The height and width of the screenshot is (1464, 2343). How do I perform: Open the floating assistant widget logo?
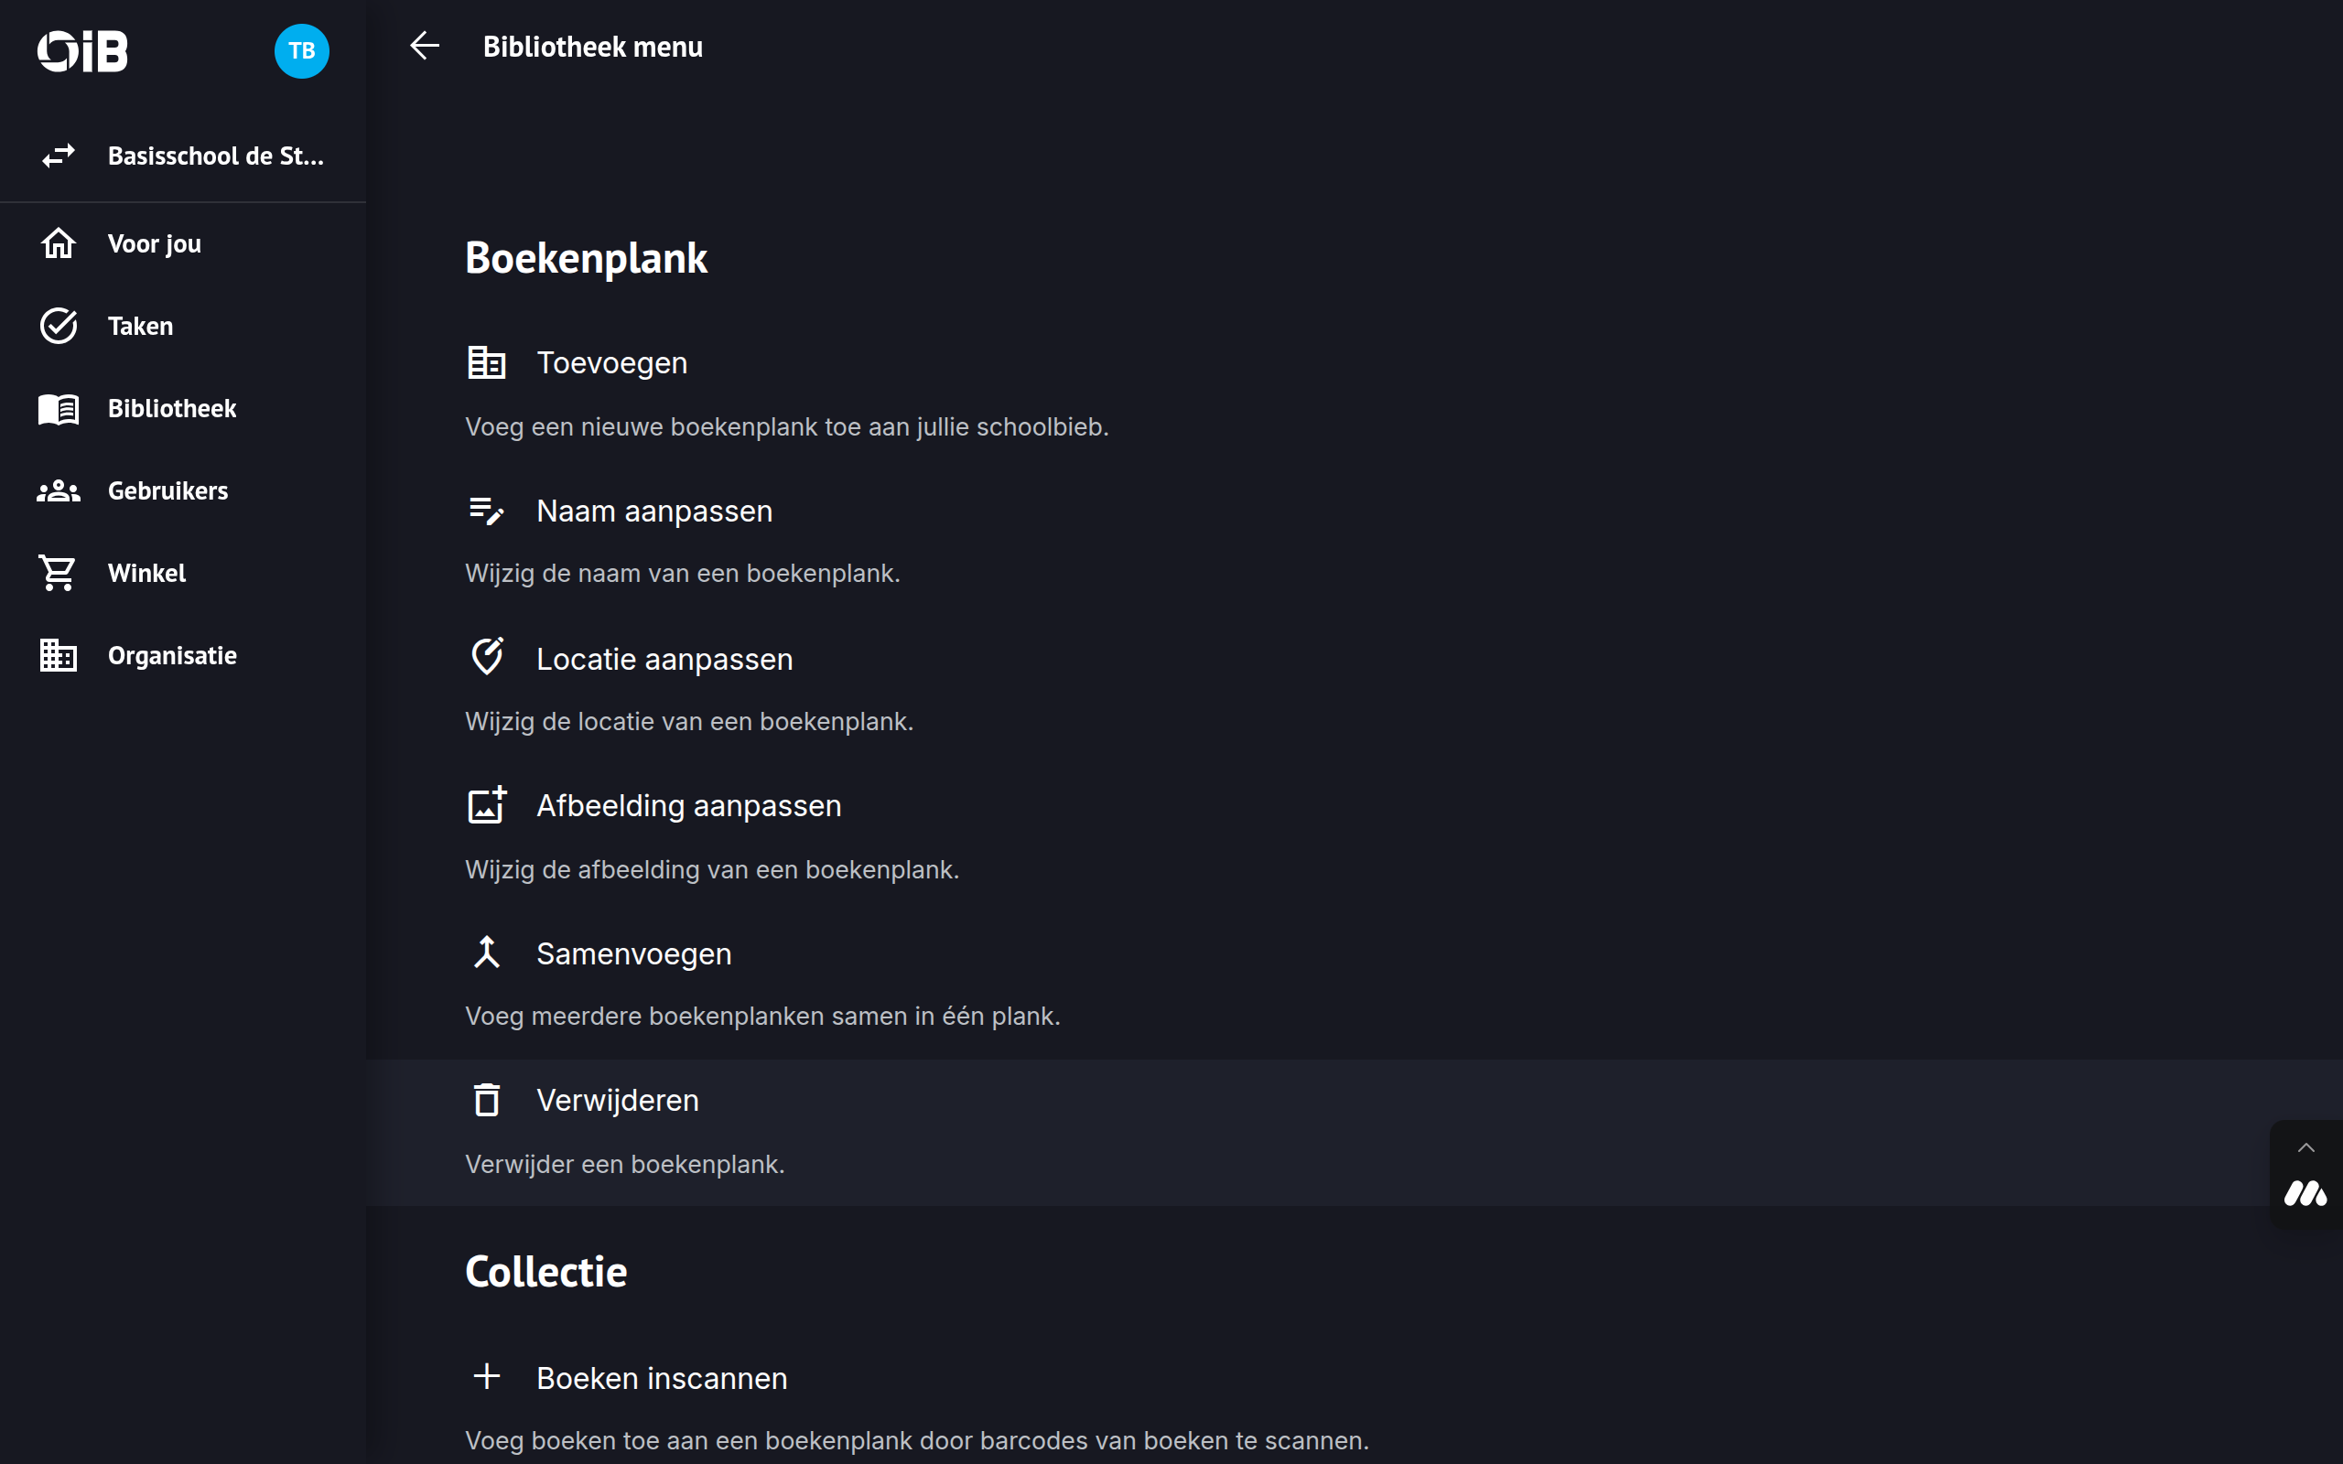point(2305,1194)
